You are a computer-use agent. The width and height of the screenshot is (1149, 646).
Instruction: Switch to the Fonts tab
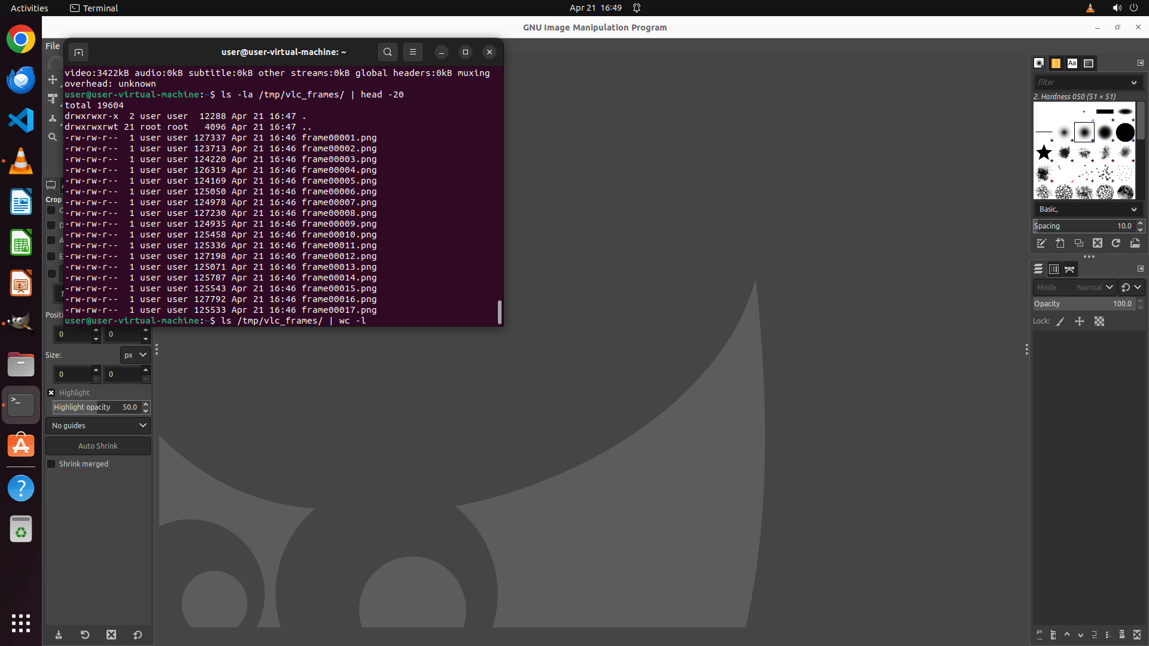tap(1072, 63)
